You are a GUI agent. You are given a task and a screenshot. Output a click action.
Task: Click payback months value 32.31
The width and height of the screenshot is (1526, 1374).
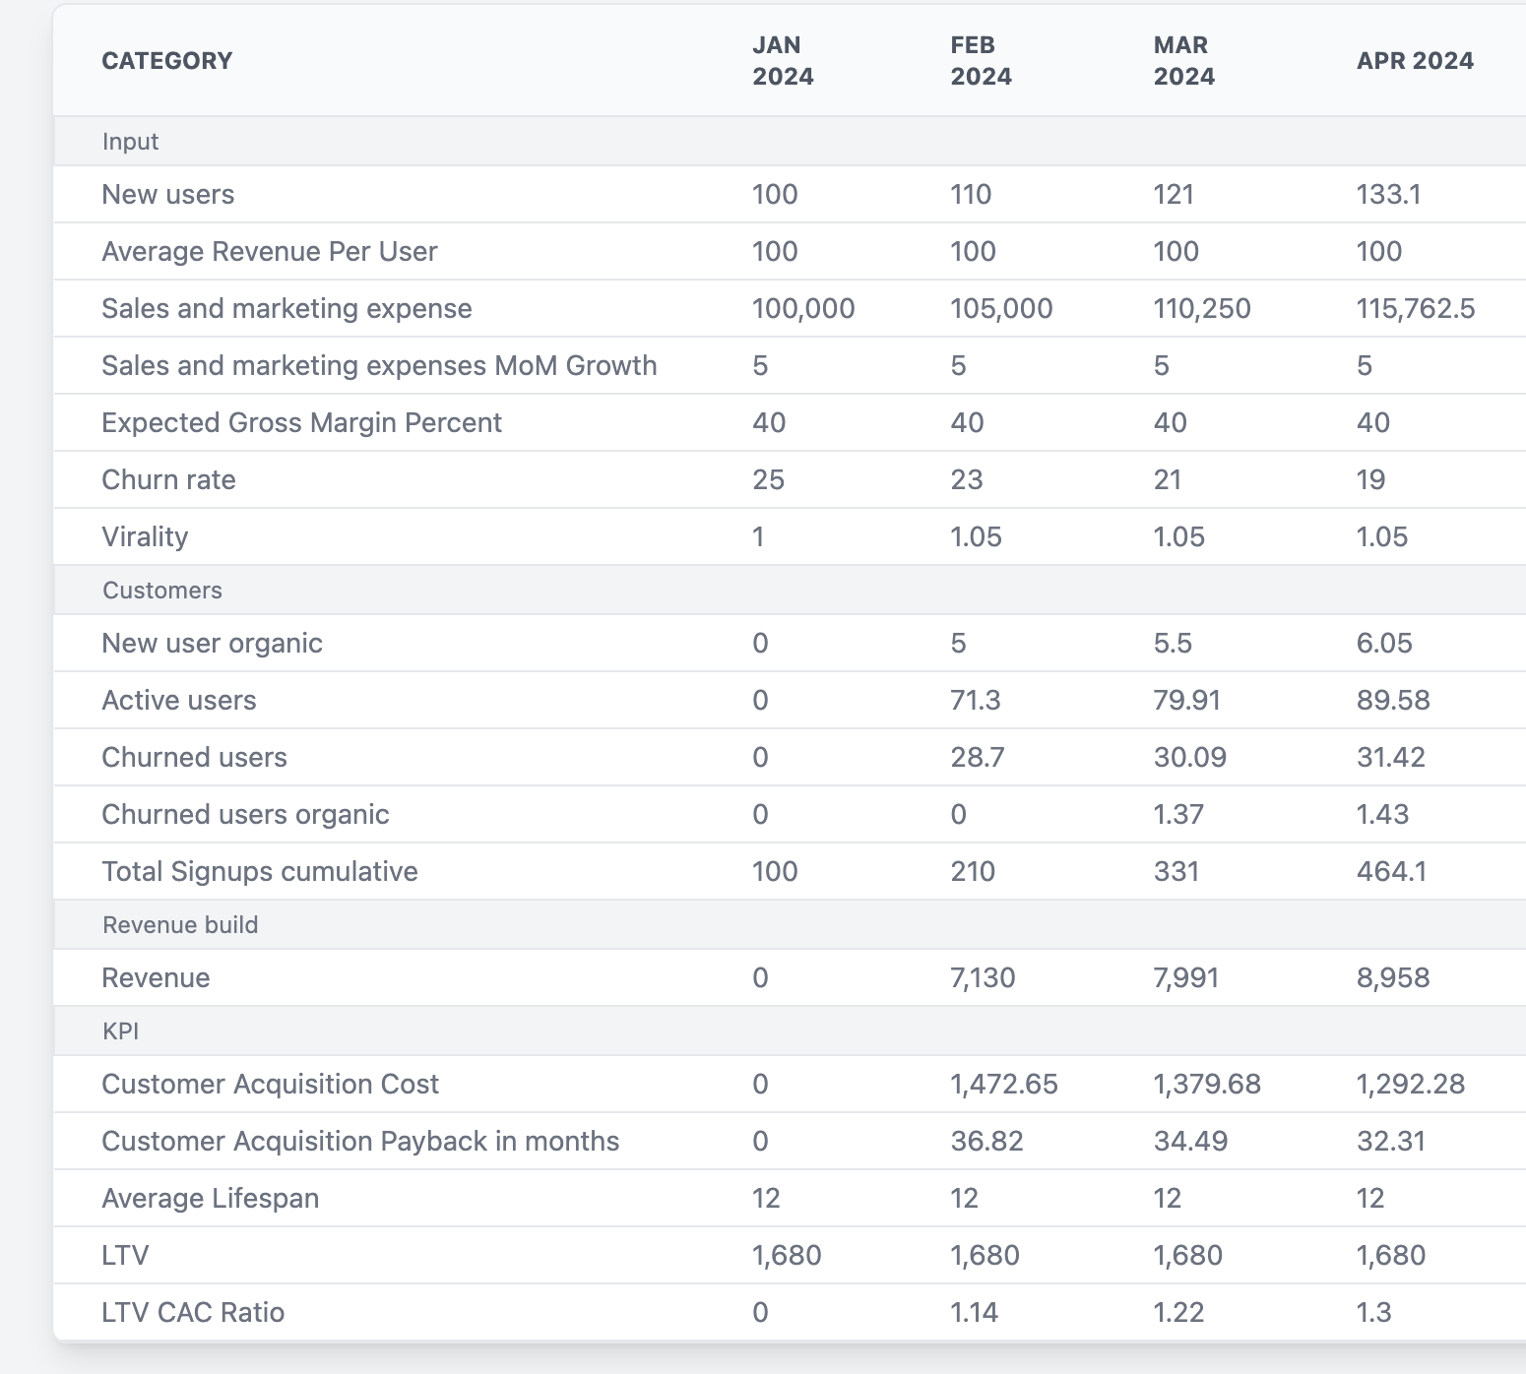click(1391, 1141)
